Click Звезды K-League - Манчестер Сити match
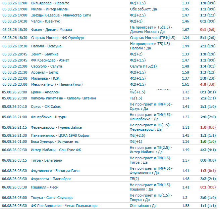The width and height of the screenshot is (221, 209). point(61,15)
